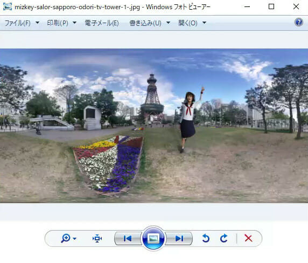
Task: Click the displayed panorama photo
Action: coord(154,126)
